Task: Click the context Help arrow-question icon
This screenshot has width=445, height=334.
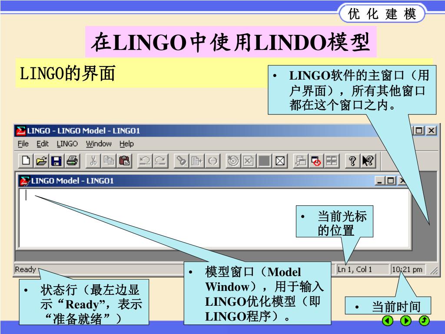Action: [x=368, y=161]
